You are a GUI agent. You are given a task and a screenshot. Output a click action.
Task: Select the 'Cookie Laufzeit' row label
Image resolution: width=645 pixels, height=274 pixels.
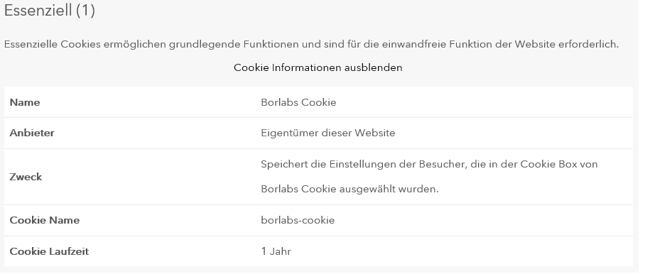(x=49, y=251)
